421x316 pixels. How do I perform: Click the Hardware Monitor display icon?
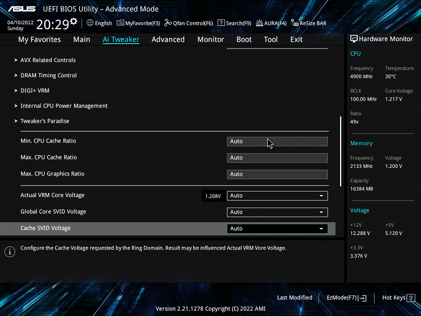click(x=354, y=39)
